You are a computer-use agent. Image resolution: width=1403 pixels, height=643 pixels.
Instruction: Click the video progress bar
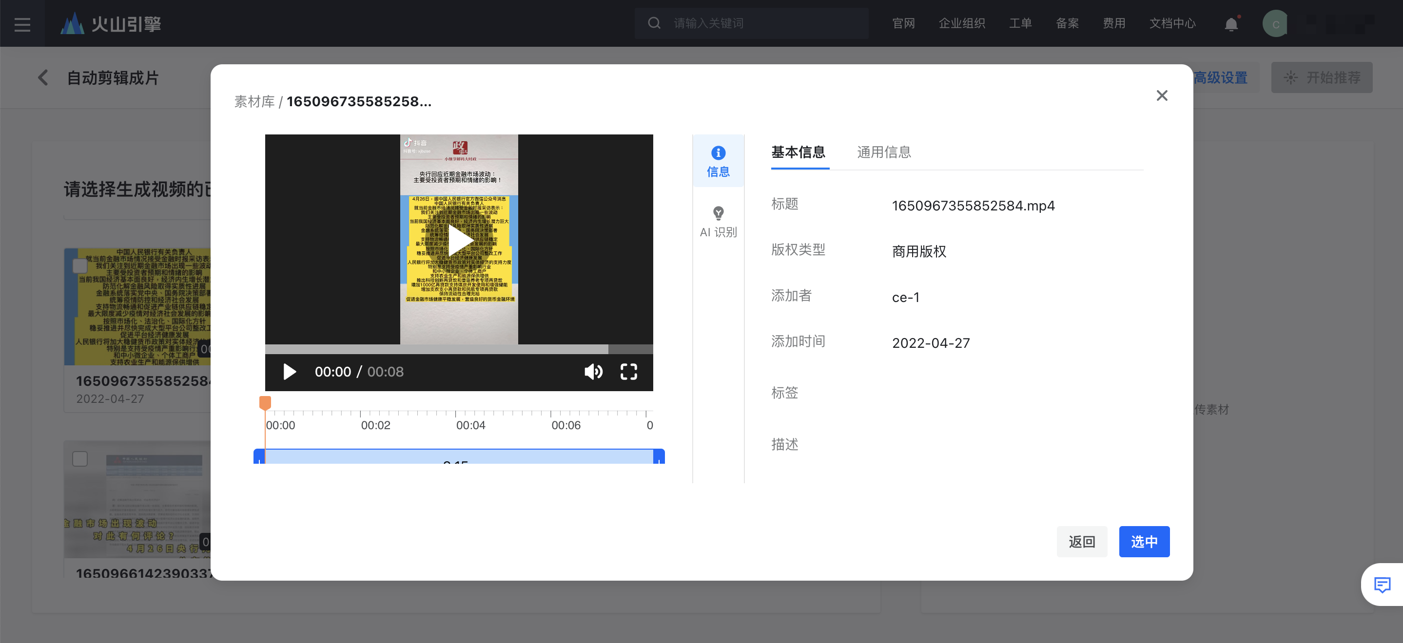459,348
